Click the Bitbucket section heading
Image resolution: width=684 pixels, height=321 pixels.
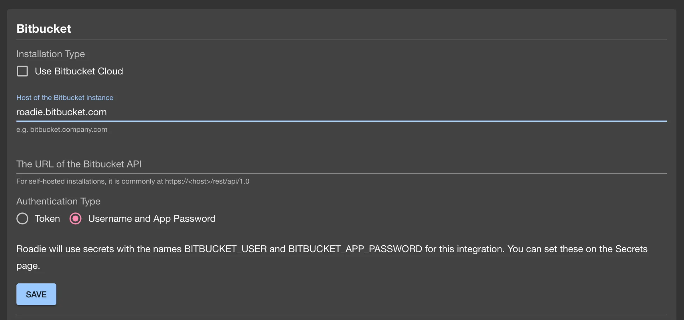(x=44, y=29)
